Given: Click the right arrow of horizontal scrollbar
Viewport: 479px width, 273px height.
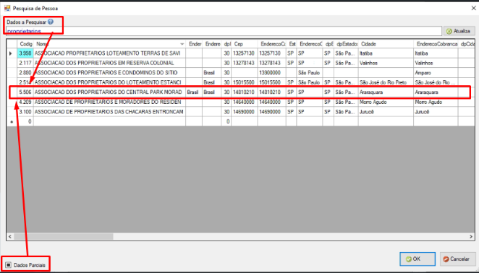Looking at the screenshot, I should pyautogui.click(x=471, y=237).
